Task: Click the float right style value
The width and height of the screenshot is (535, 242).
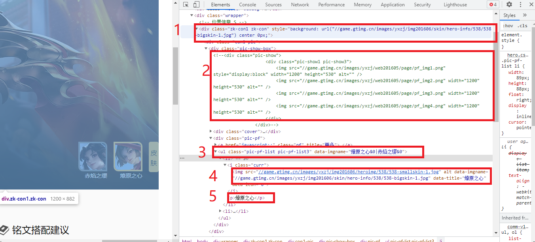Action: click(524, 100)
